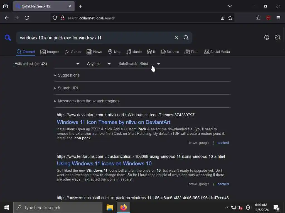Expand the Search URL section
Screen dimensions: 285x213
(x=67, y=88)
